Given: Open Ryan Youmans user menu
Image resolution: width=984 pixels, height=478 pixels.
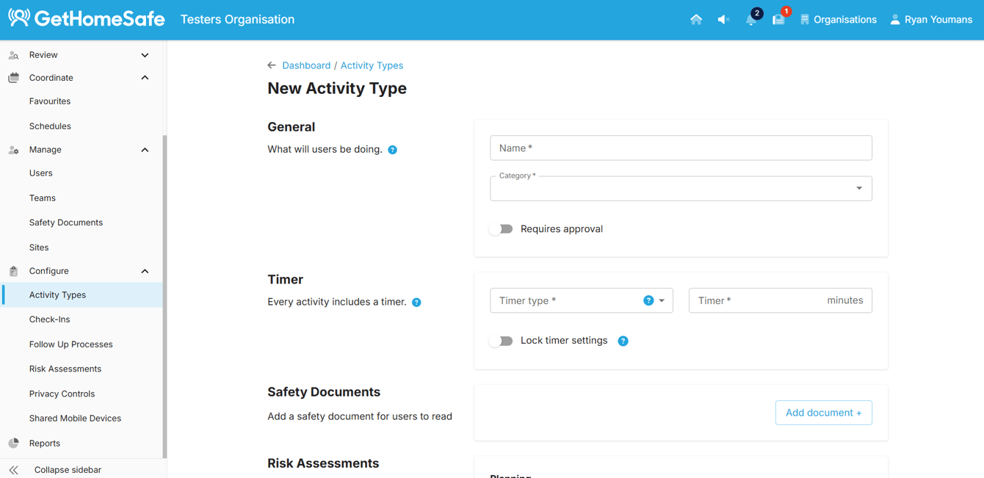Looking at the screenshot, I should (x=931, y=20).
